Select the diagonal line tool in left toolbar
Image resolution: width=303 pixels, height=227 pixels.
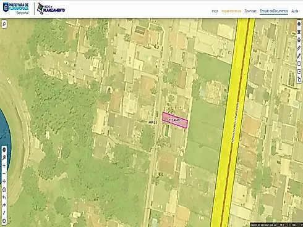[x=4, y=213]
